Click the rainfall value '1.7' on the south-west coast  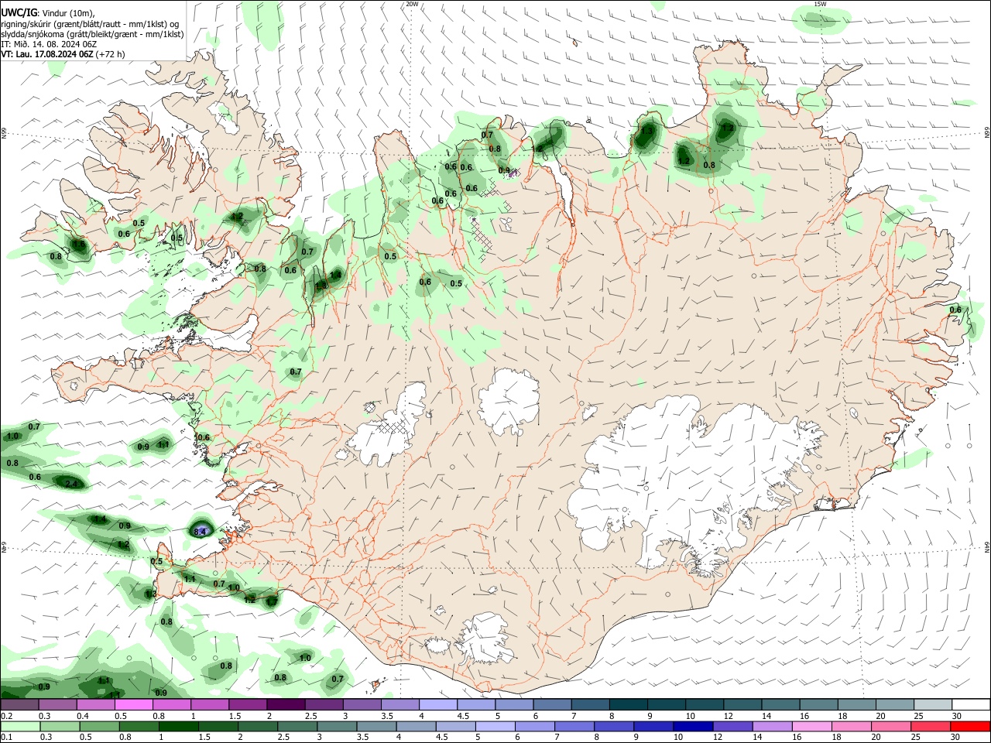[272, 601]
